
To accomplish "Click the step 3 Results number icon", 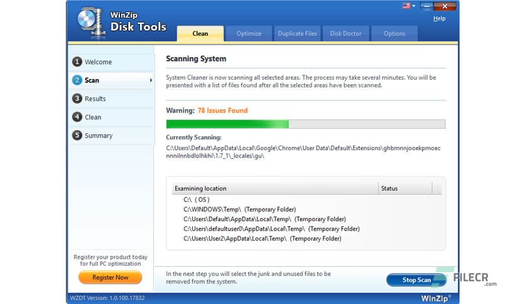I will click(77, 99).
